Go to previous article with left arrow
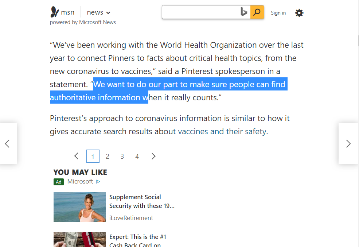 [x=8, y=144]
